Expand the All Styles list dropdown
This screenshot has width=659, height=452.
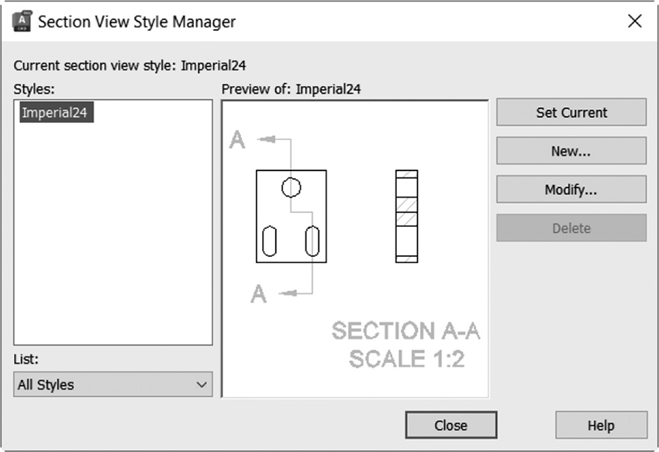point(113,385)
